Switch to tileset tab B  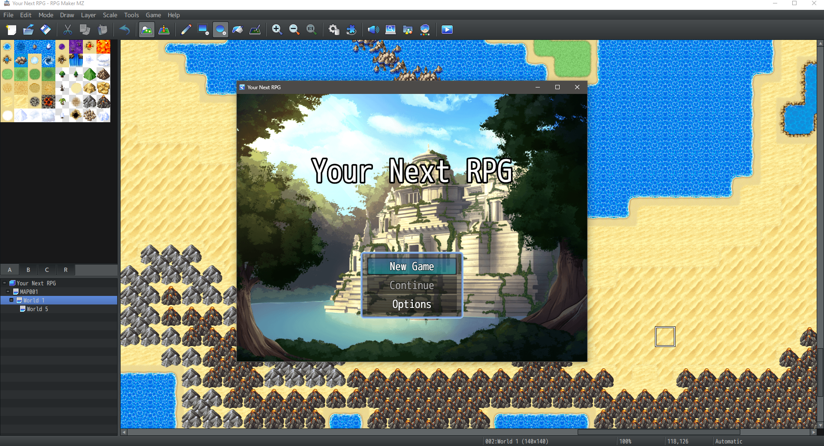click(28, 270)
